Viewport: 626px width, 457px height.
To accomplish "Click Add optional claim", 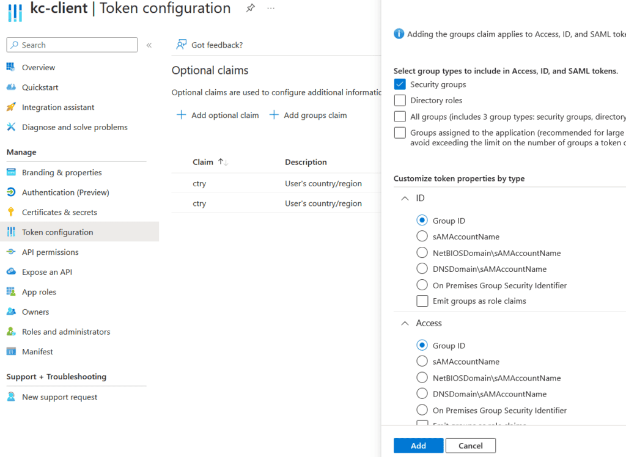I will (218, 115).
